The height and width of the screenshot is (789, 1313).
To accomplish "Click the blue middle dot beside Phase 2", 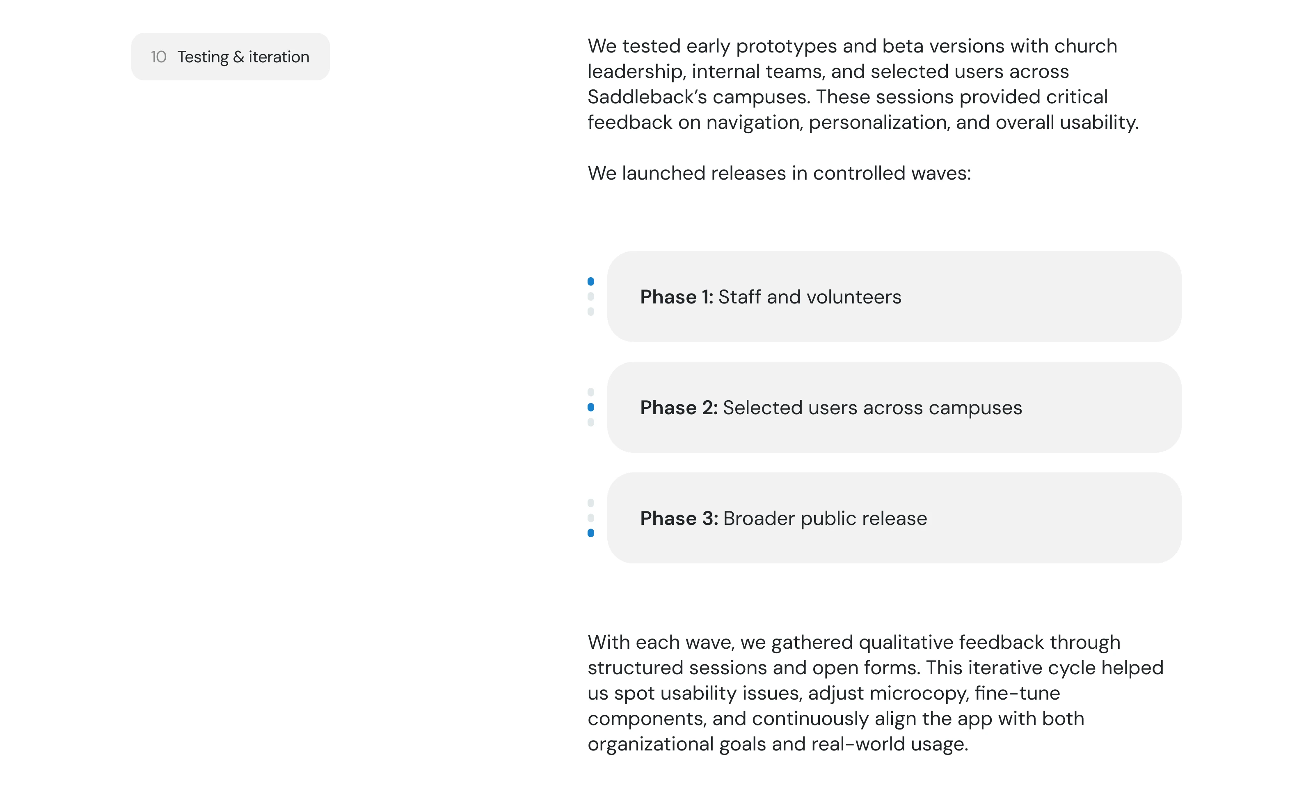I will pyautogui.click(x=590, y=407).
